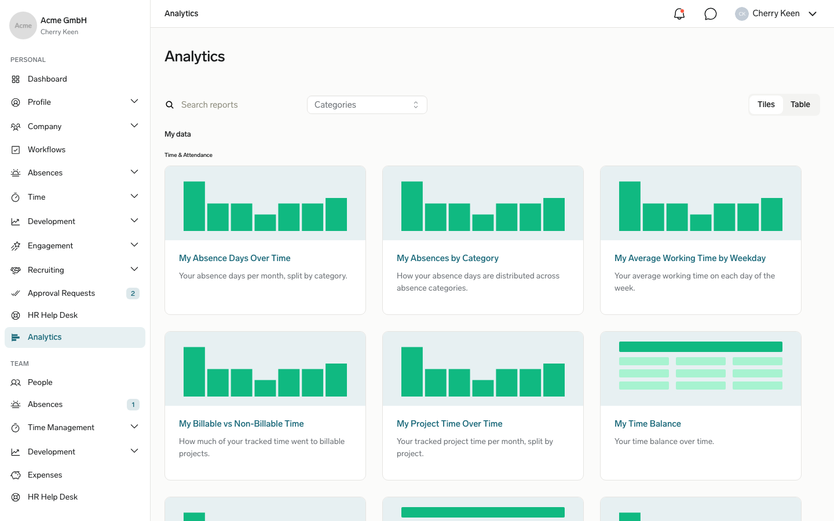The image size is (834, 521).
Task: Expand the Time Management chevron
Action: click(x=134, y=427)
